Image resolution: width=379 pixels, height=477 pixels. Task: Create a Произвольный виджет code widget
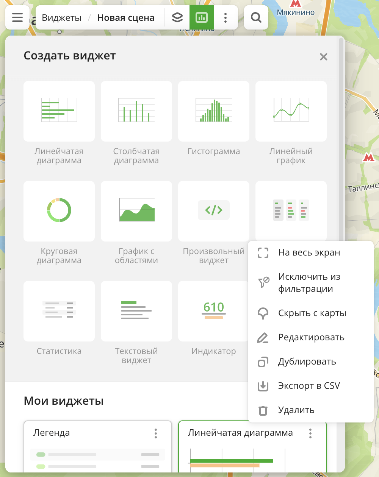click(x=214, y=211)
